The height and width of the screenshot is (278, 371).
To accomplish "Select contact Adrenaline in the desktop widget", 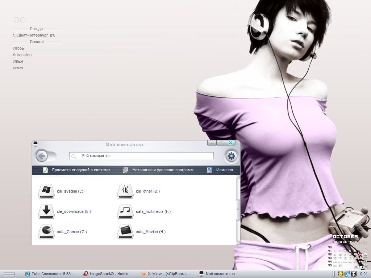I will click(x=22, y=55).
